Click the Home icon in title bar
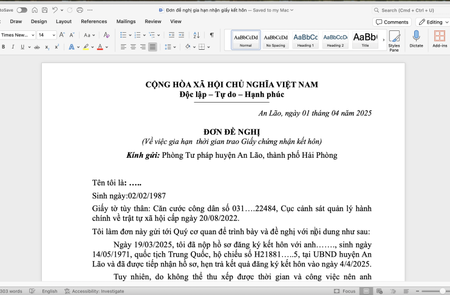Image resolution: width=450 pixels, height=295 pixels. point(35,10)
